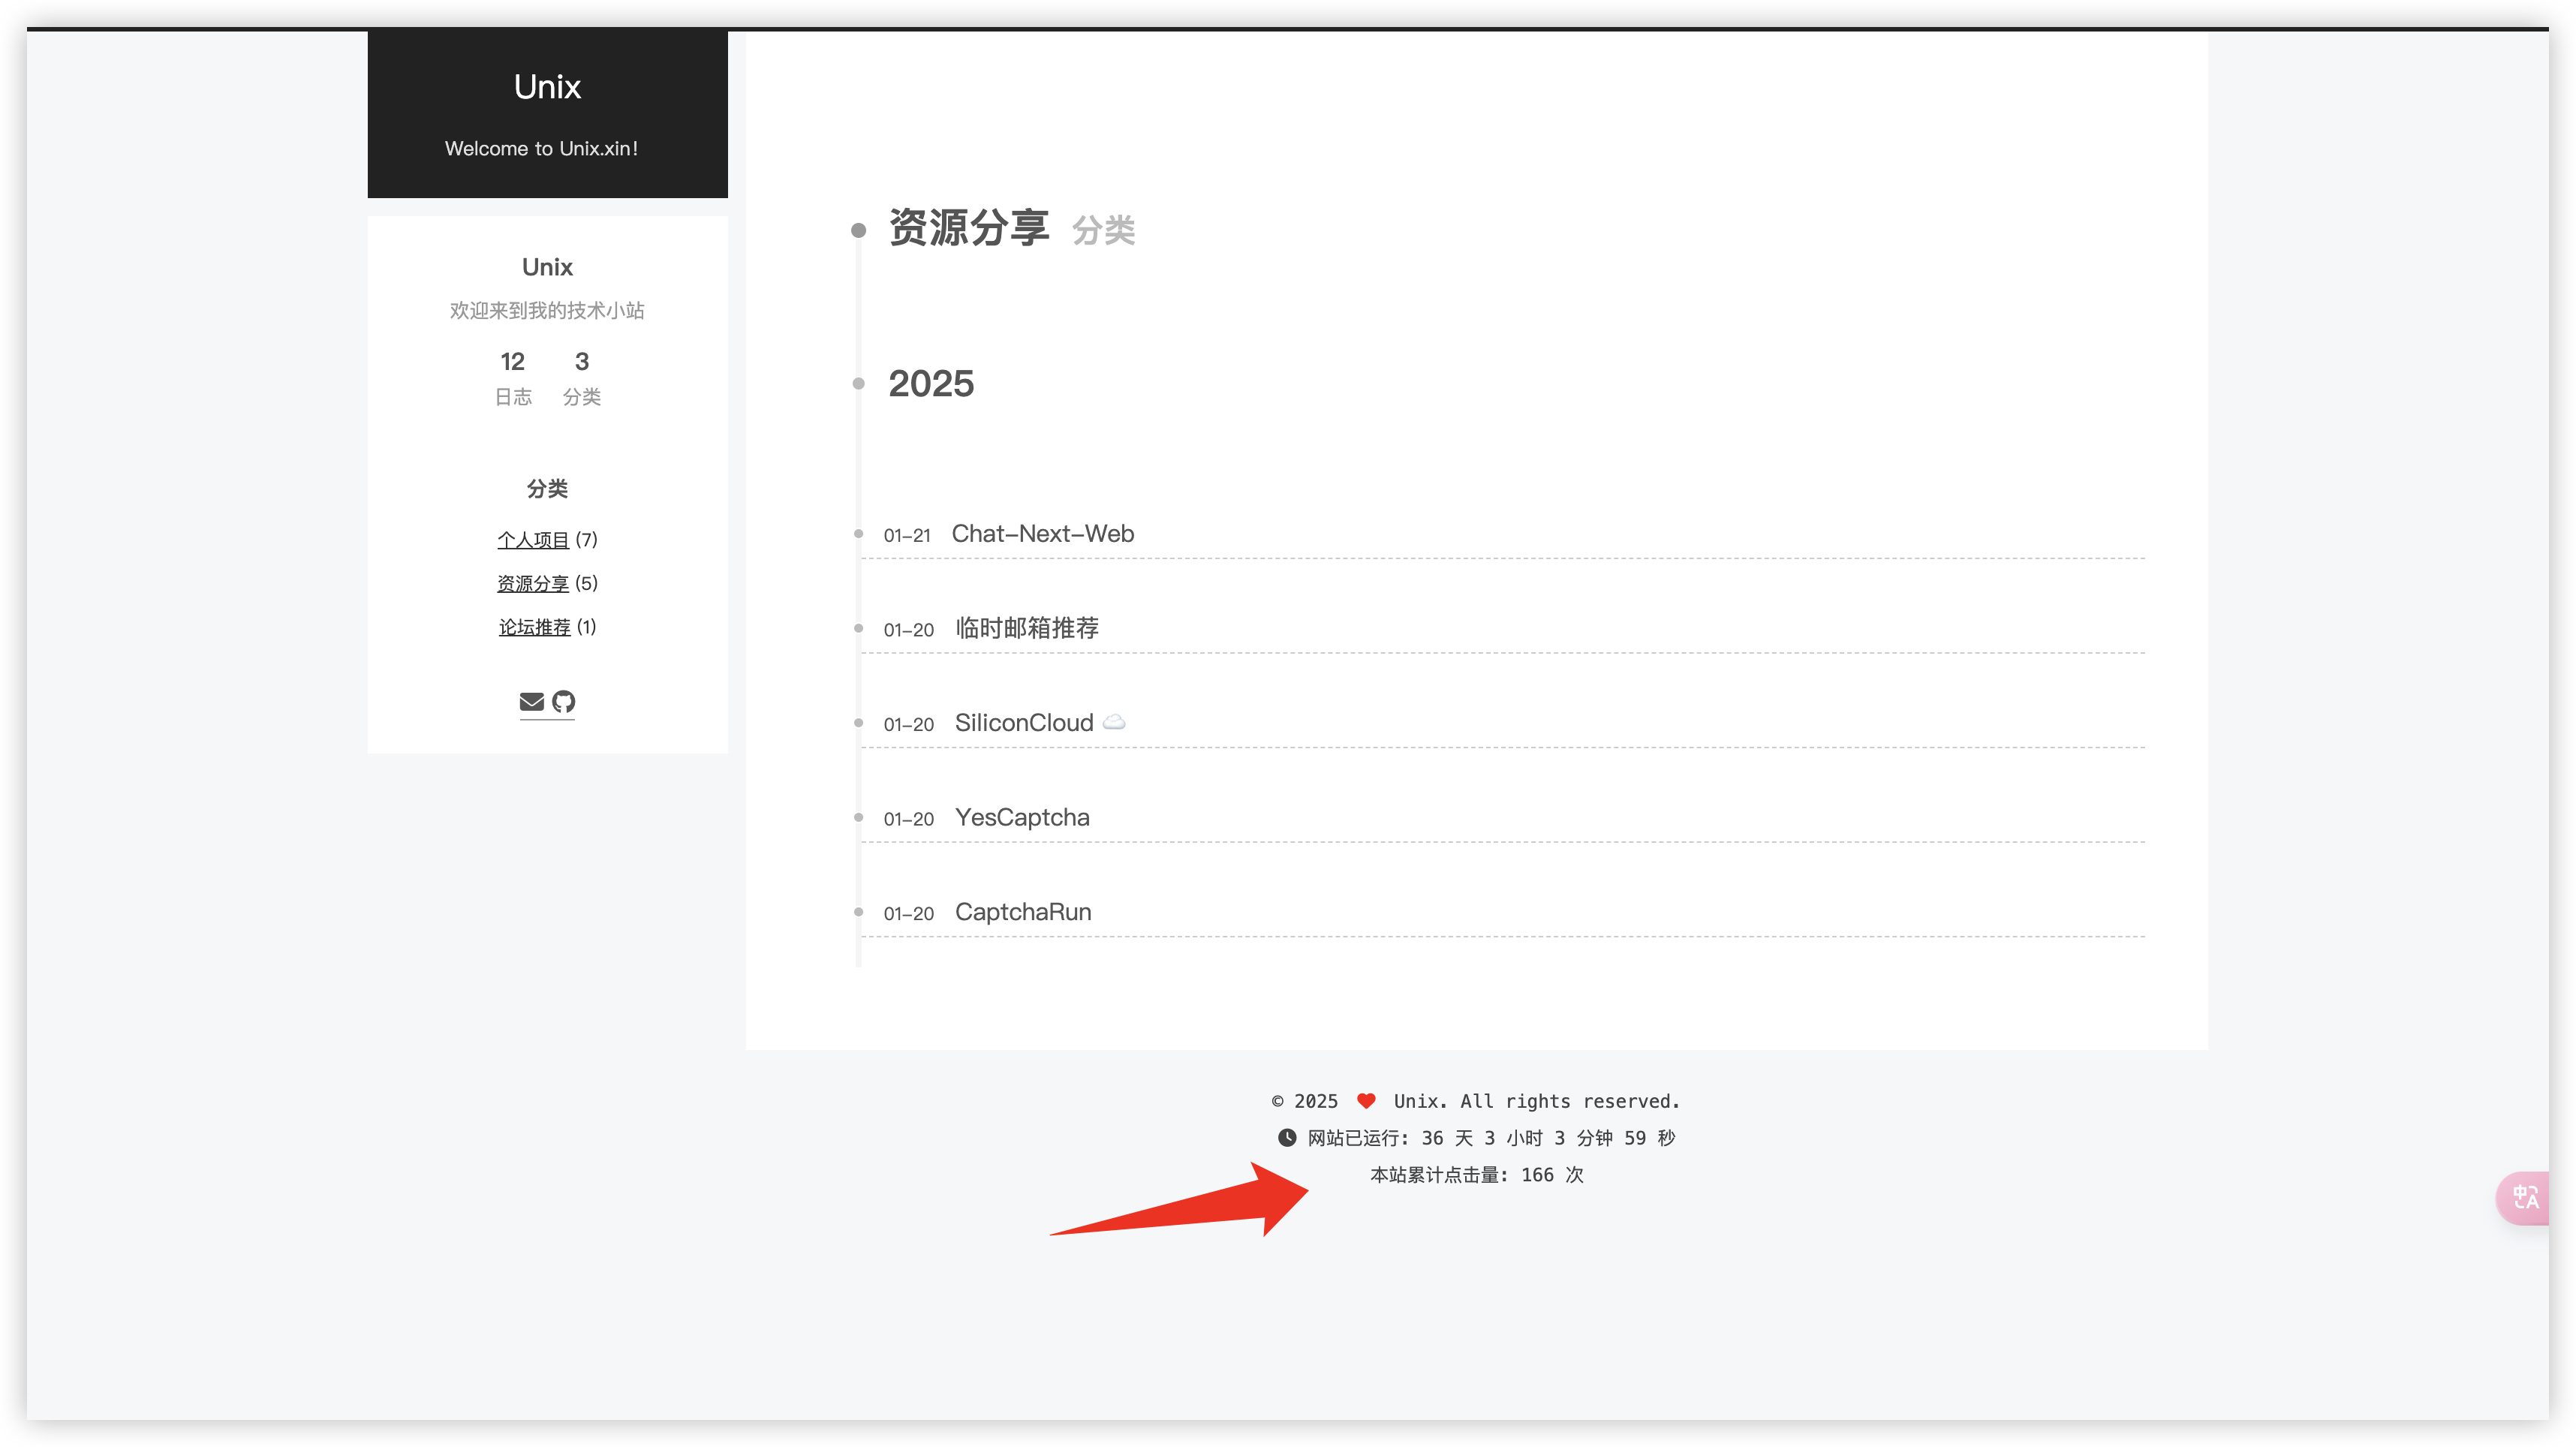Click the Unix site title banner
The height and width of the screenshot is (1447, 2576).
547,88
